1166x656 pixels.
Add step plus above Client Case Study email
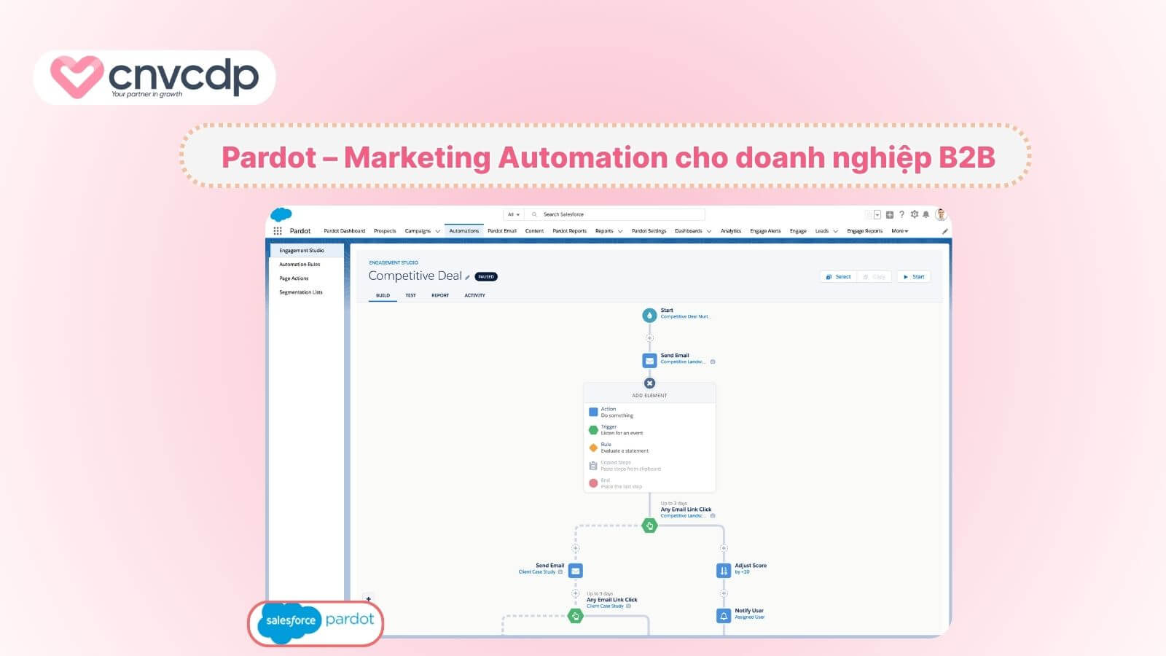[x=576, y=548]
